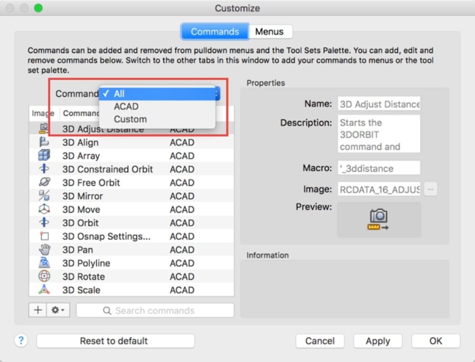Click the 3D Align command icon
Image resolution: width=475 pixels, height=362 pixels.
pos(44,142)
